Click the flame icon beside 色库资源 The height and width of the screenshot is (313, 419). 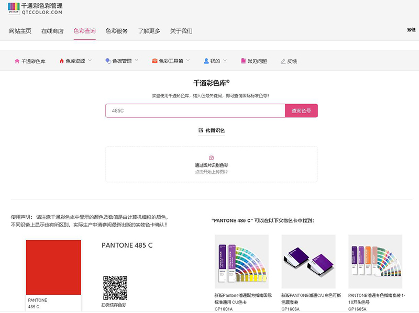click(x=61, y=61)
